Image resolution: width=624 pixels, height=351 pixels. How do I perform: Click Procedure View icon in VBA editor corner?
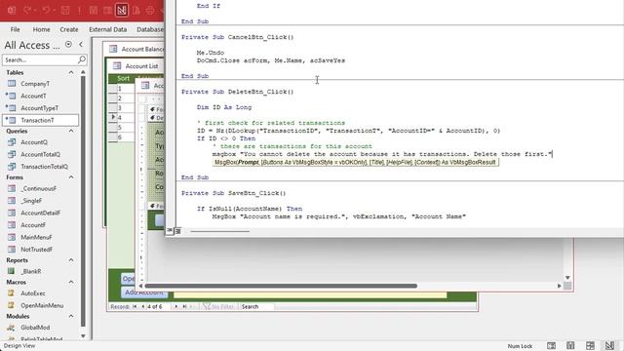(x=170, y=230)
